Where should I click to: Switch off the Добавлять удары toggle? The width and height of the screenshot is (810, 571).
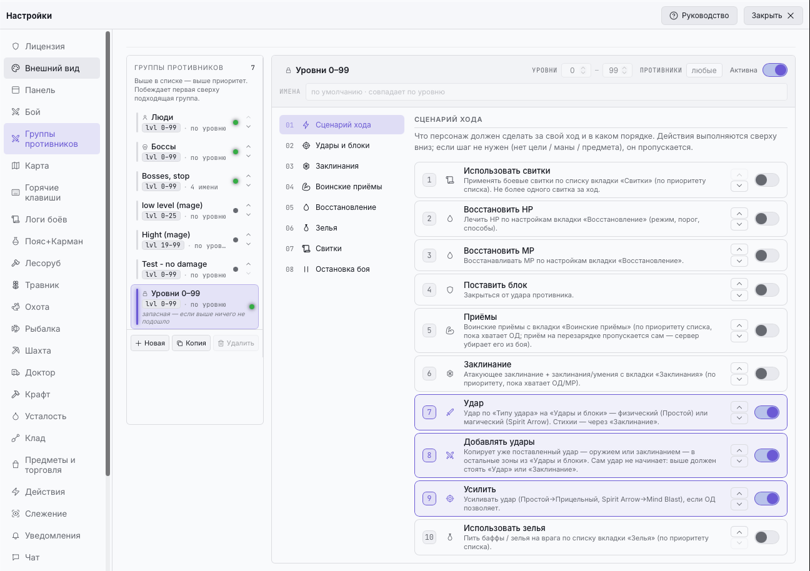(x=767, y=455)
